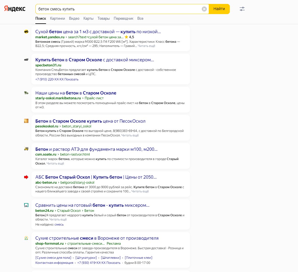Click the specbeton31.ru domain link
This screenshot has height=272, width=298.
pos(48,65)
